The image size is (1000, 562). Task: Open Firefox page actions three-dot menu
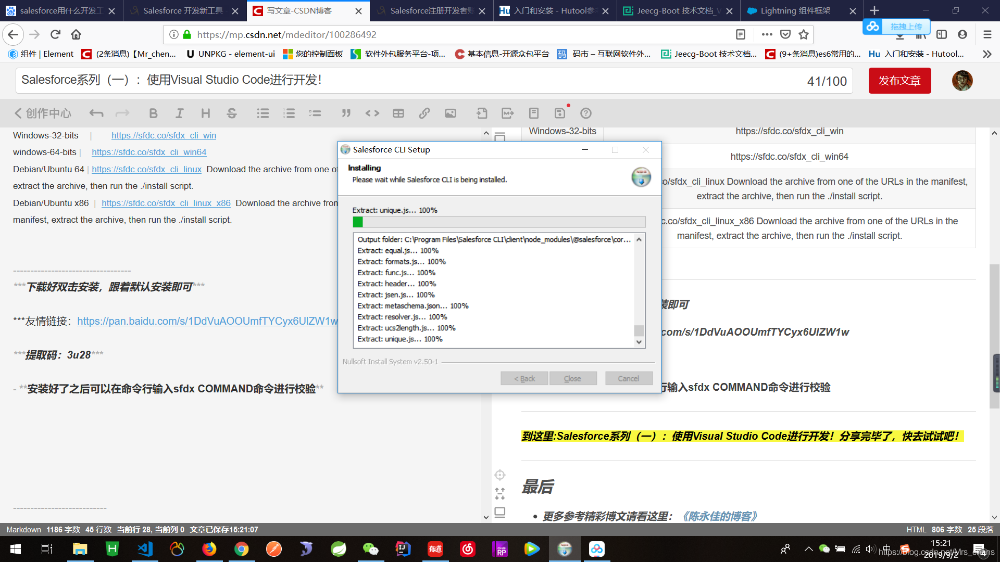click(x=767, y=34)
